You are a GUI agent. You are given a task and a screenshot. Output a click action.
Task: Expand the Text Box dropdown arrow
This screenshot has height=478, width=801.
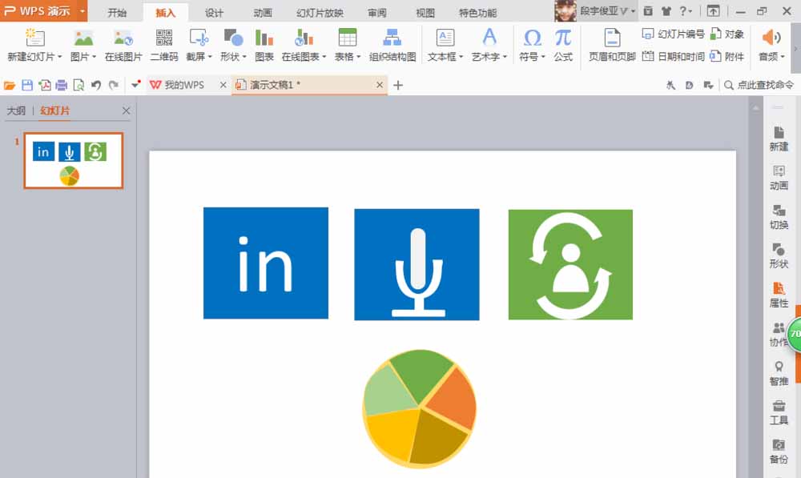[461, 57]
